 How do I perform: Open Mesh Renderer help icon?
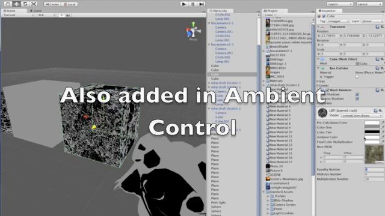[x=377, y=90]
